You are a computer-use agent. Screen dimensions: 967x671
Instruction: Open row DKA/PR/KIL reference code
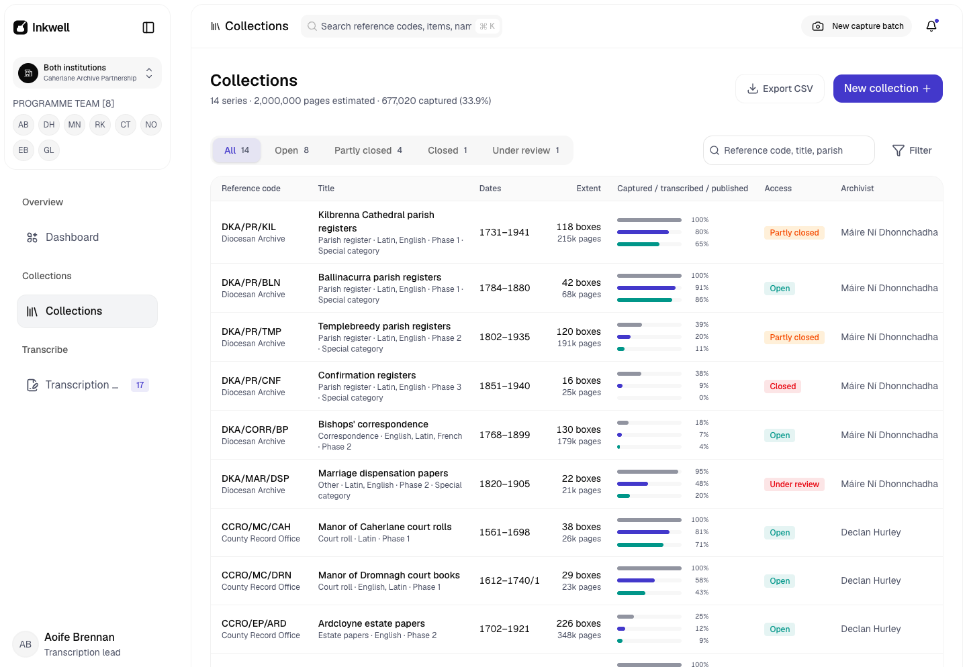[x=248, y=227]
